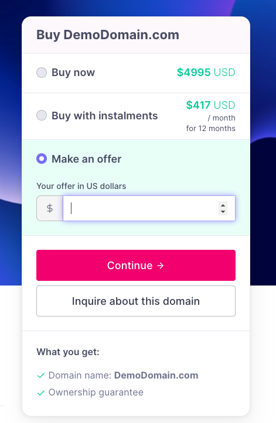The image size is (276, 423).
Task: Click the $4995 USD price
Action: point(206,73)
